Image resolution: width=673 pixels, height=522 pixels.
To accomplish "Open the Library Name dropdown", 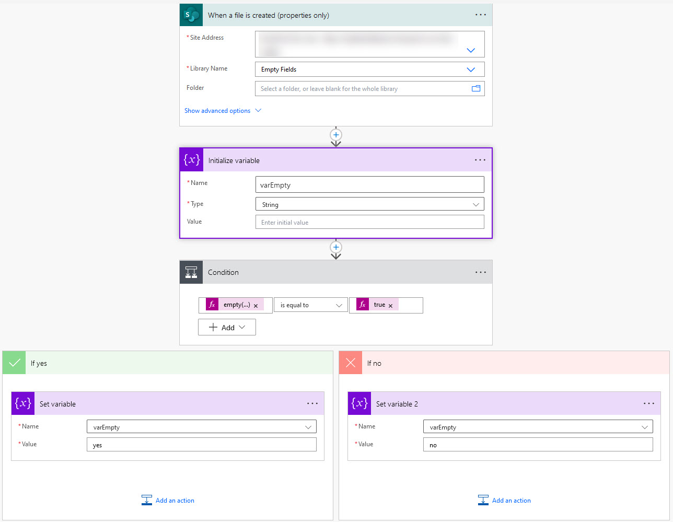I will point(470,69).
